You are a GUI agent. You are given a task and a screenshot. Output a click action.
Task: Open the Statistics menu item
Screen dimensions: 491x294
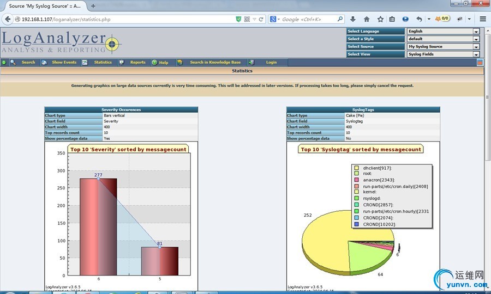103,62
